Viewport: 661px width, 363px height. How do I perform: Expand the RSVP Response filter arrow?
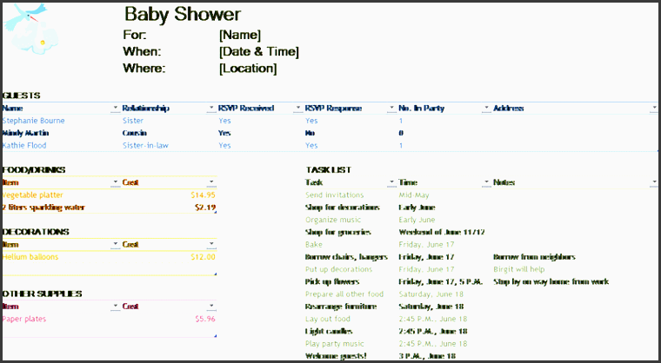coord(391,109)
